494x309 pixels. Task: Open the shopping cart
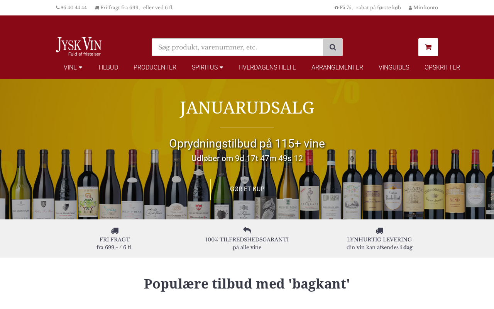[428, 47]
